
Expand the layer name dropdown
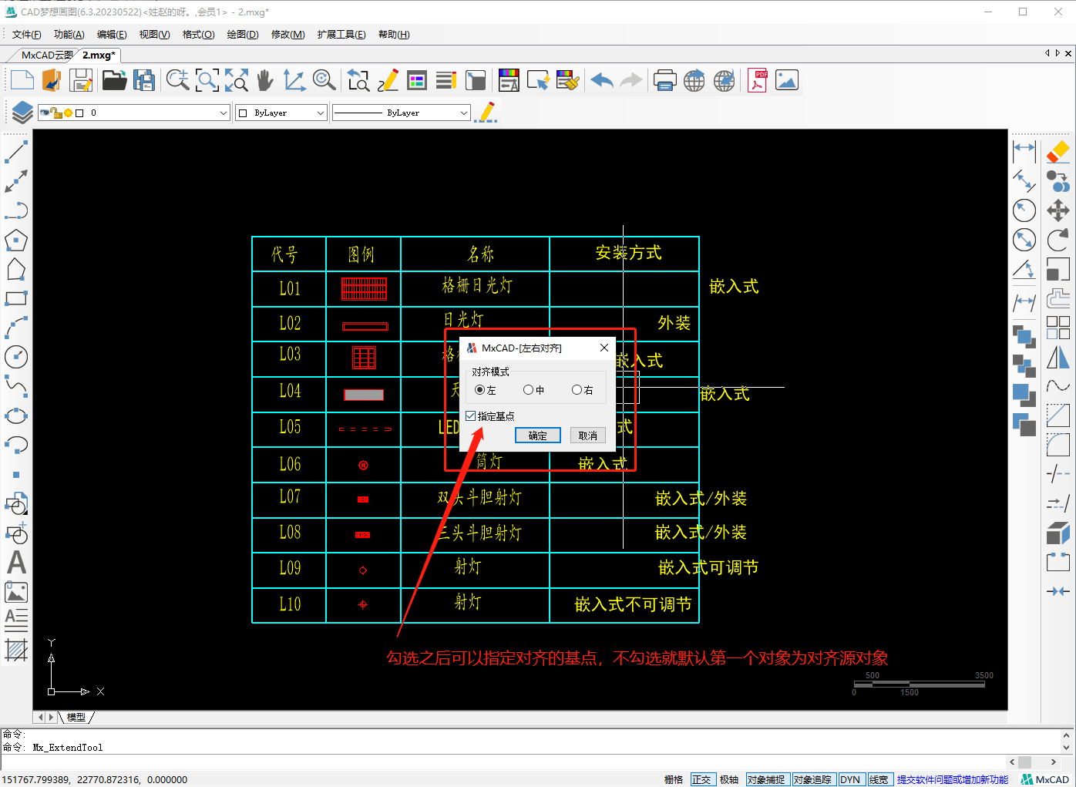(x=223, y=113)
